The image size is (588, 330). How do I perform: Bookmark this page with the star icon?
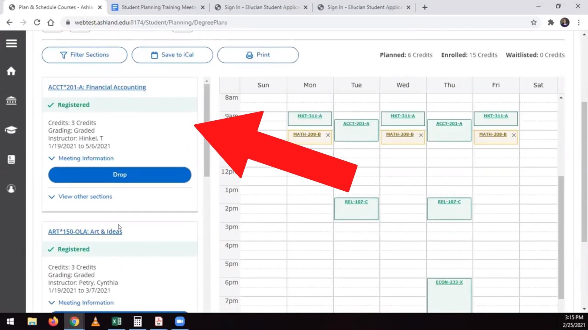pyautogui.click(x=533, y=22)
